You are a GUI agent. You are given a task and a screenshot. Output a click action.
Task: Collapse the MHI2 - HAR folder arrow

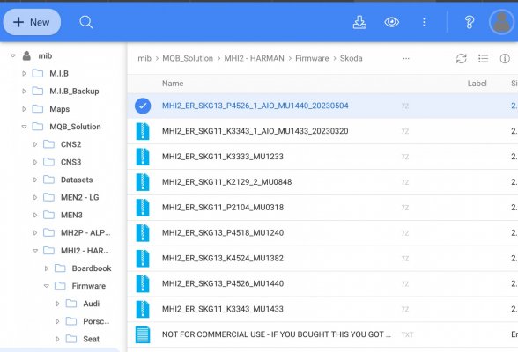(x=35, y=251)
